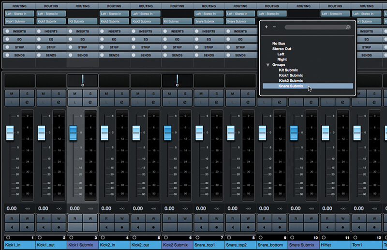Viewport: 387px width, 250px height.
Task: Click channel circle icon on Snare Submix strip
Action: pos(292,237)
